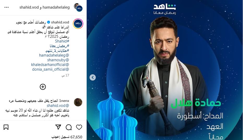The width and height of the screenshot is (243, 140).
Task: Go to the previous carousel image
Action: (93, 77)
